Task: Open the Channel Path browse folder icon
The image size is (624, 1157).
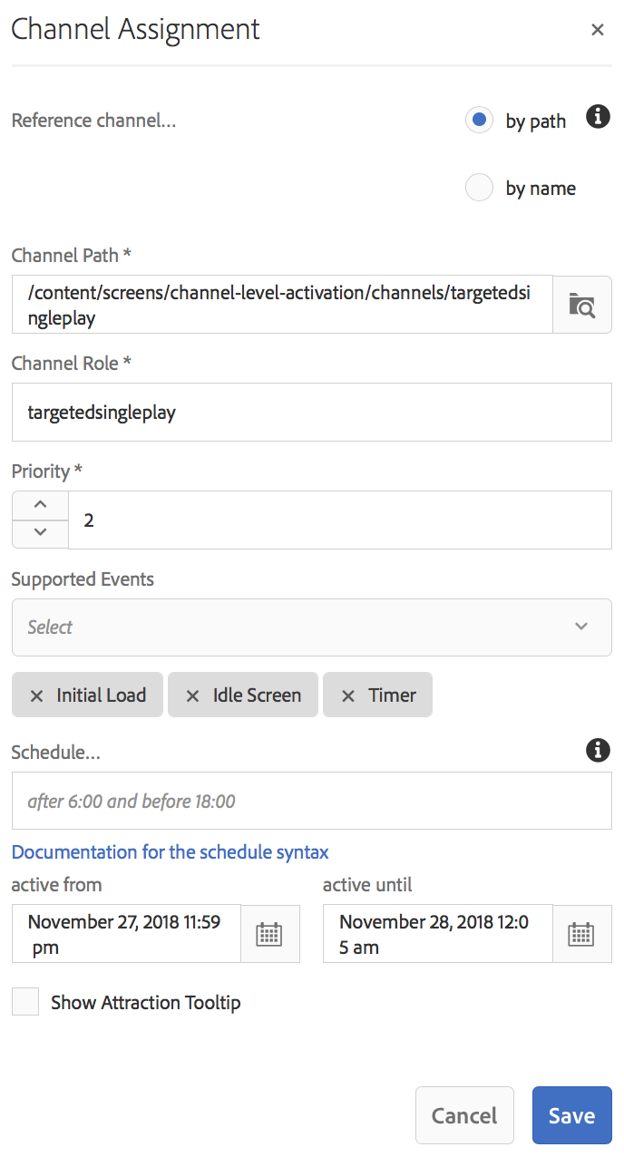Action: (x=582, y=305)
